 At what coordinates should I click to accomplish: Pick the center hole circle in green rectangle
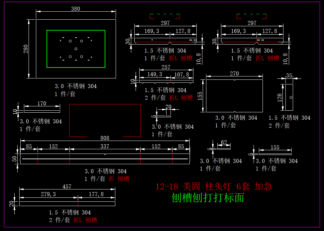76,49
